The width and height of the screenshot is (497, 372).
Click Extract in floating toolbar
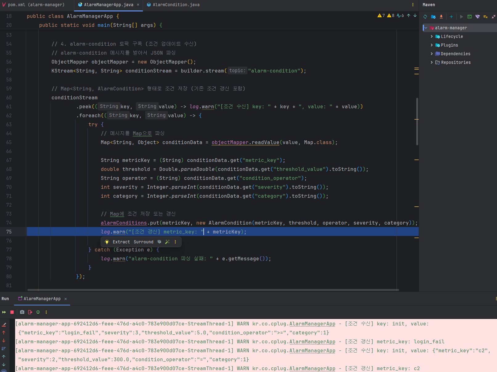coord(121,242)
